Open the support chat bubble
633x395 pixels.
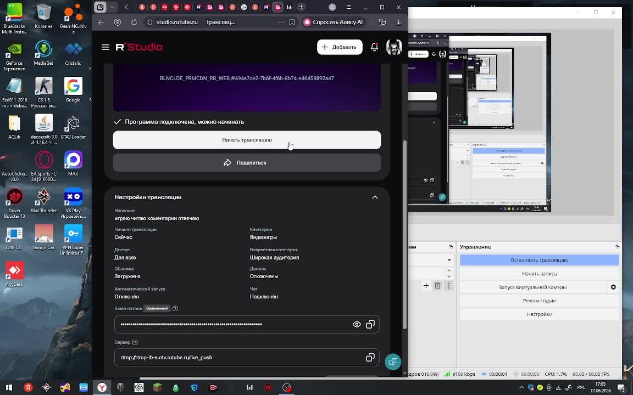393,362
